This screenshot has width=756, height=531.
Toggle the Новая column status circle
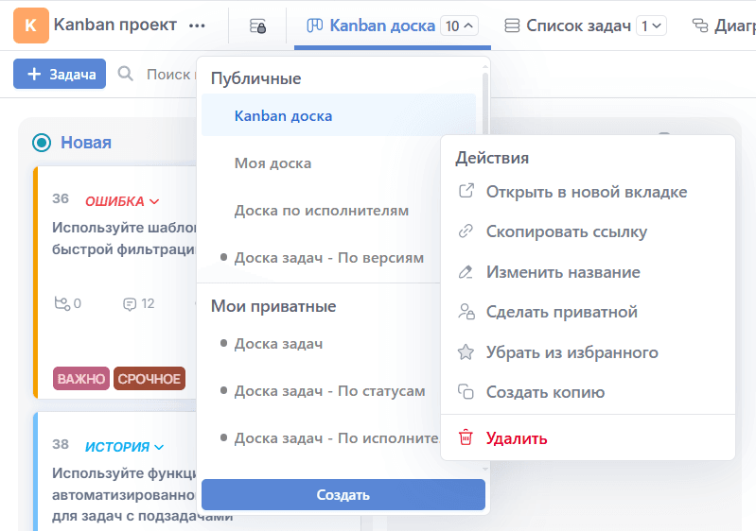coord(42,143)
